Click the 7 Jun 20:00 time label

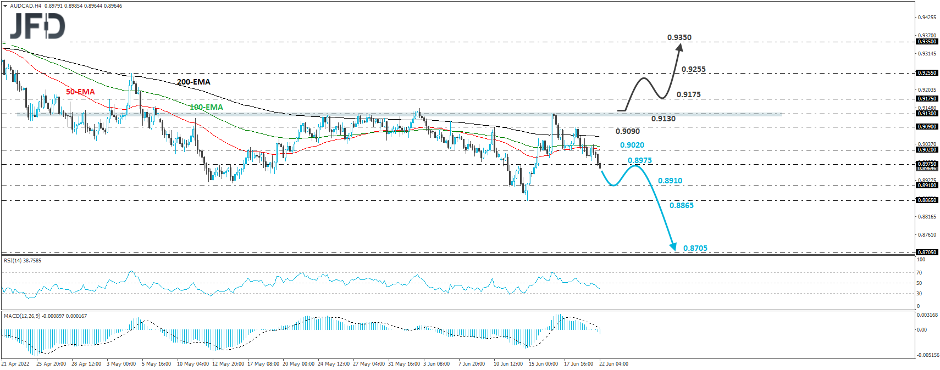(x=472, y=364)
